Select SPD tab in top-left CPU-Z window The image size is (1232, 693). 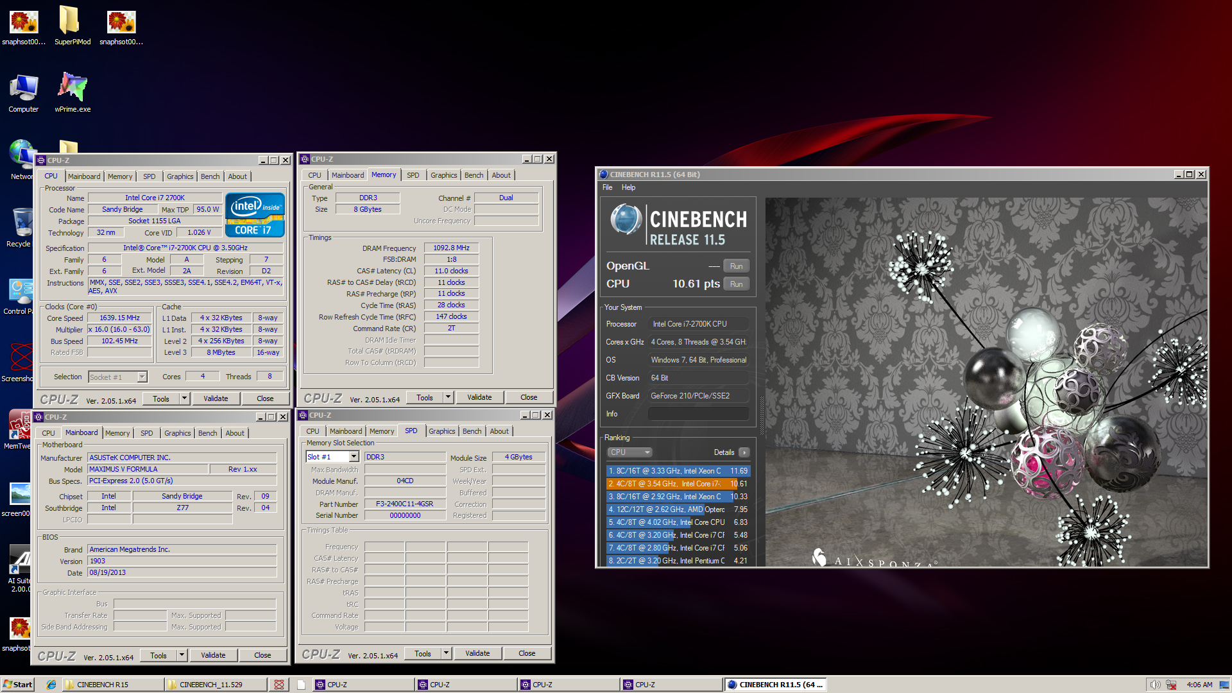click(150, 176)
